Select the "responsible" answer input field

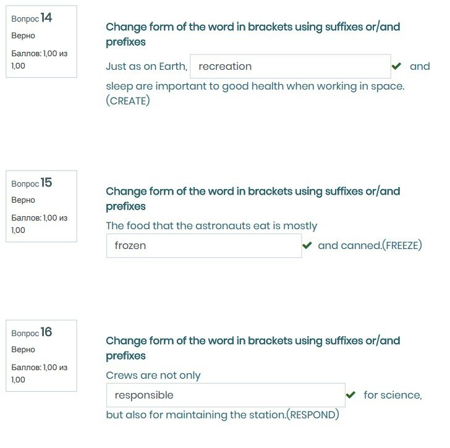point(225,395)
